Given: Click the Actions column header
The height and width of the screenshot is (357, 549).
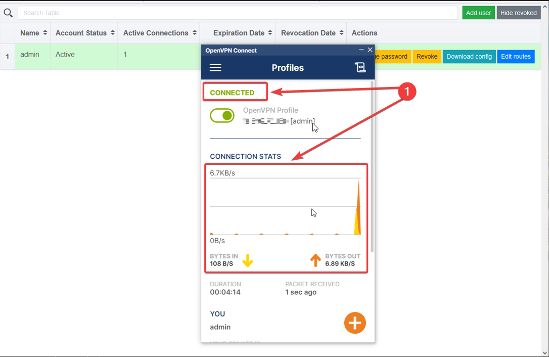Looking at the screenshot, I should point(364,32).
